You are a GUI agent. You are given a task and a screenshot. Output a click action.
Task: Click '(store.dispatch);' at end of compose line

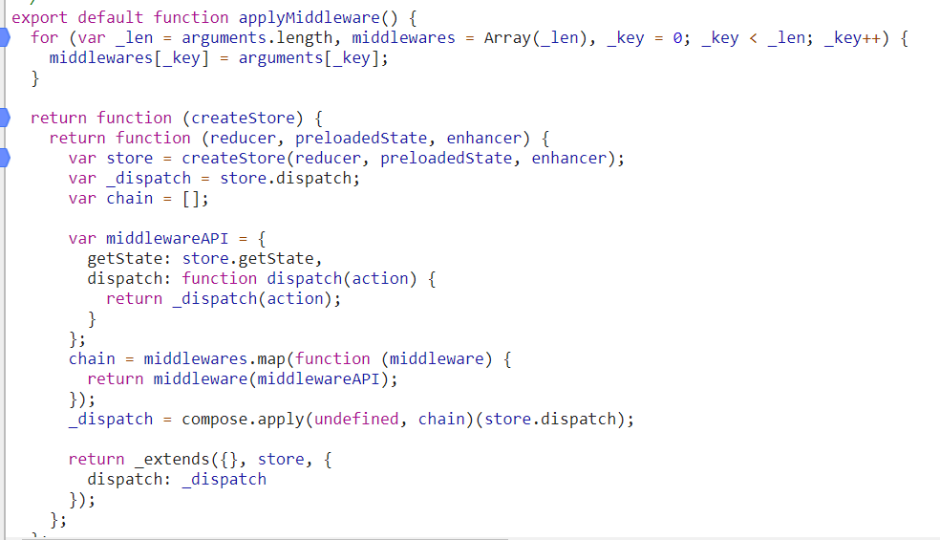click(554, 419)
